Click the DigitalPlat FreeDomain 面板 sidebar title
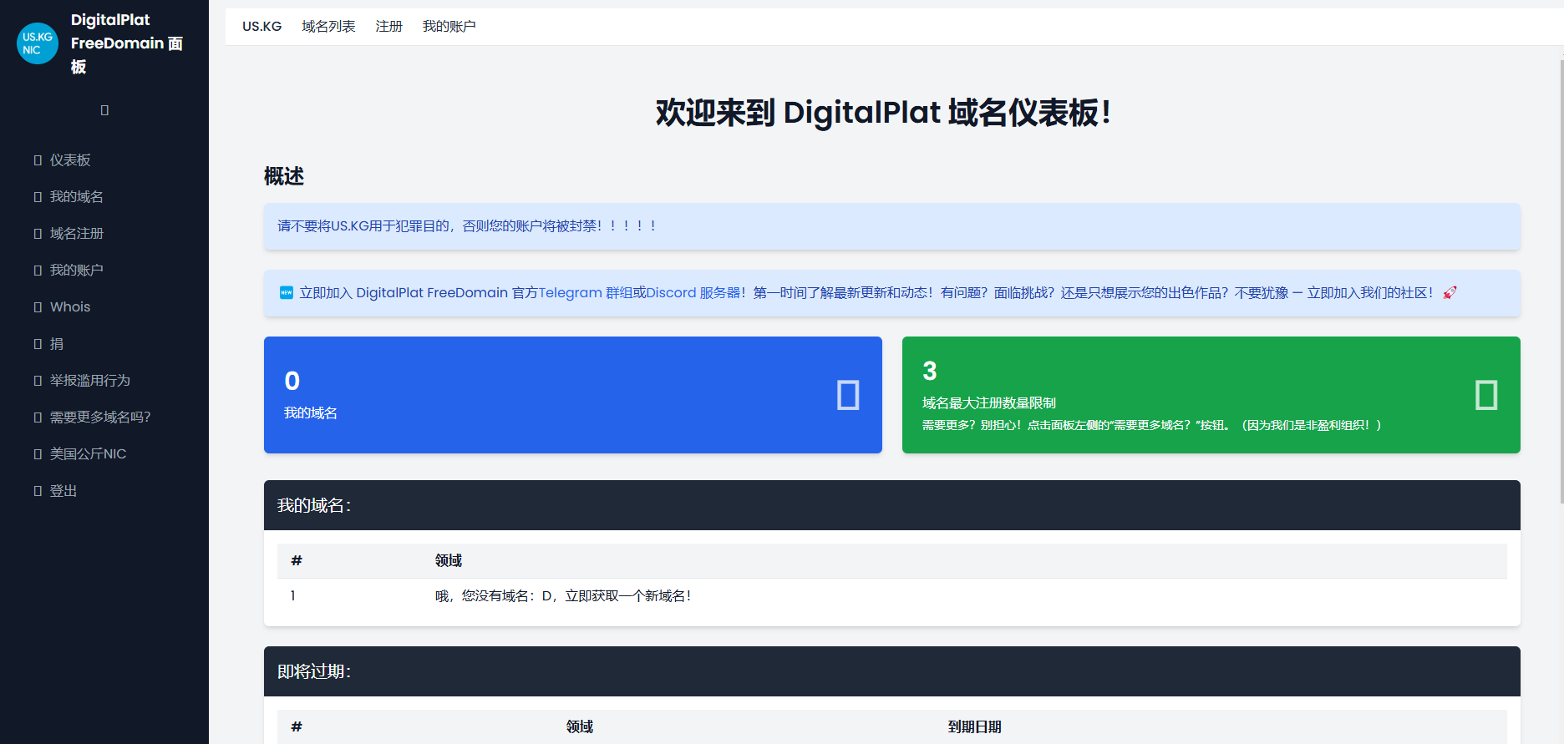 (x=127, y=43)
